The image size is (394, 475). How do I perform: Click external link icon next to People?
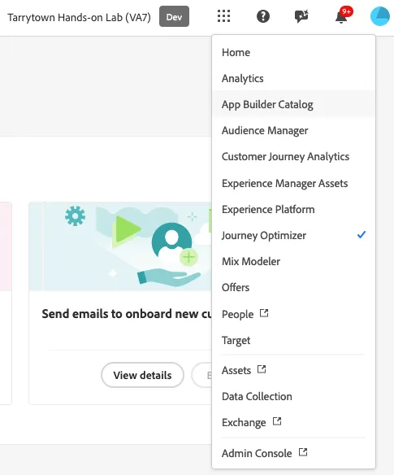point(264,313)
